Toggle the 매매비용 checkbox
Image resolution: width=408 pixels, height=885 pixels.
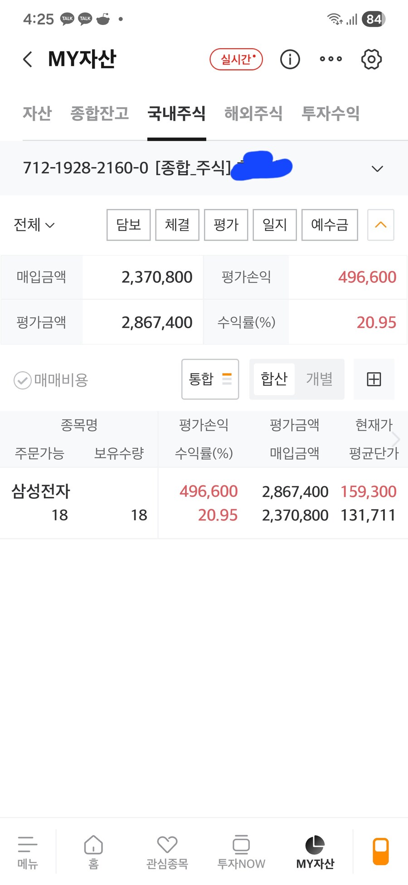(x=23, y=380)
